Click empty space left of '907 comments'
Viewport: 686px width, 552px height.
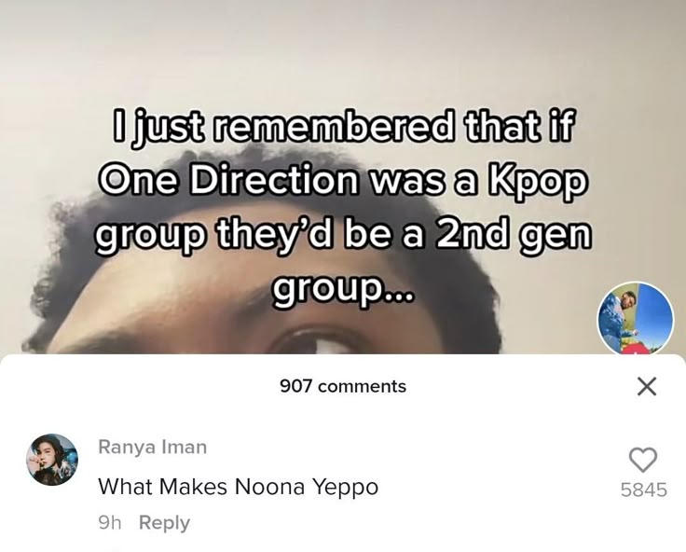140,387
